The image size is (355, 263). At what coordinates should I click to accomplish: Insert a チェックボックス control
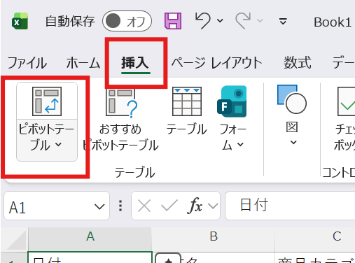coord(345,119)
